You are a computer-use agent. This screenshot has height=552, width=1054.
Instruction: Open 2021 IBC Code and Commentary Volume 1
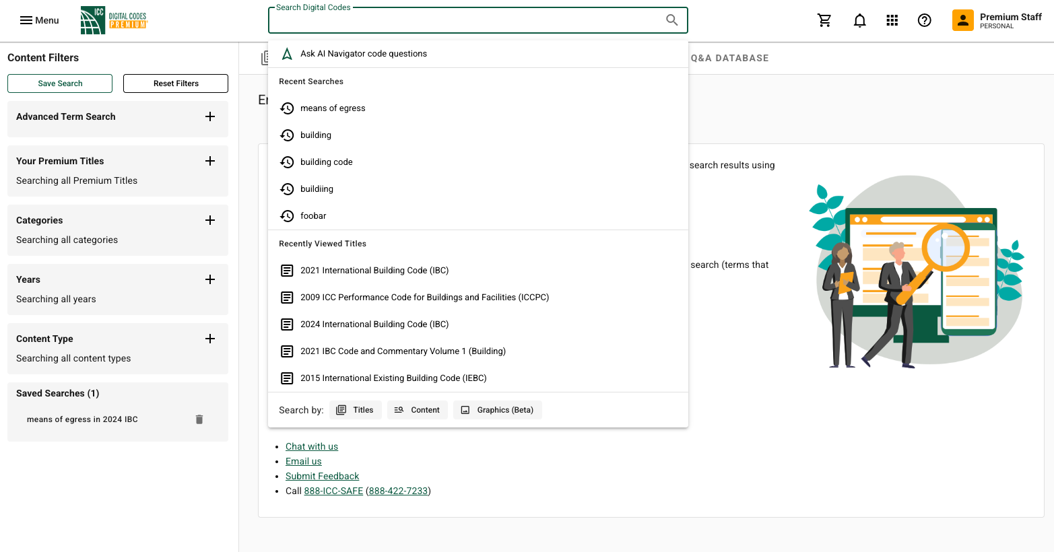pyautogui.click(x=478, y=351)
